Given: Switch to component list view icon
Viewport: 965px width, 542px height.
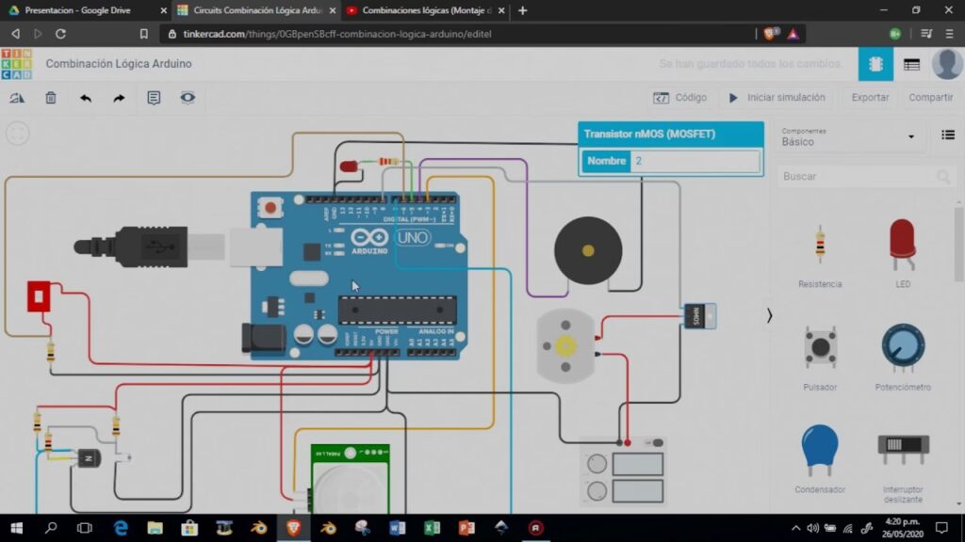Looking at the screenshot, I should pyautogui.click(x=911, y=64).
